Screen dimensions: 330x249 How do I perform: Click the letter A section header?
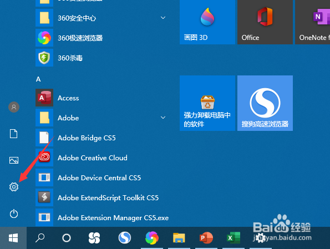(x=38, y=79)
